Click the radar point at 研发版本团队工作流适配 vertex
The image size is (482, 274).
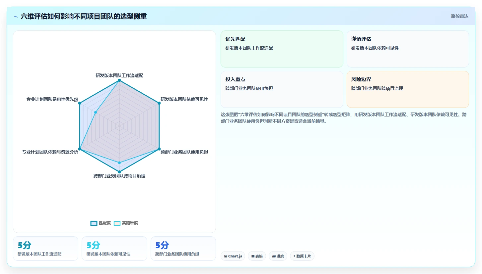pos(119,80)
